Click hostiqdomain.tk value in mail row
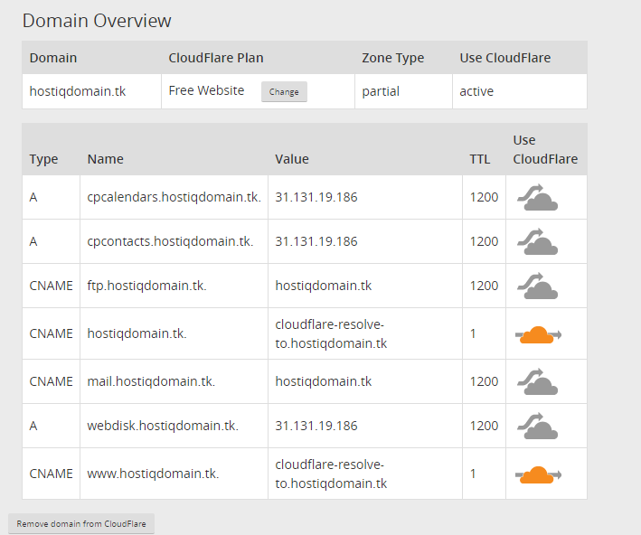 [324, 381]
